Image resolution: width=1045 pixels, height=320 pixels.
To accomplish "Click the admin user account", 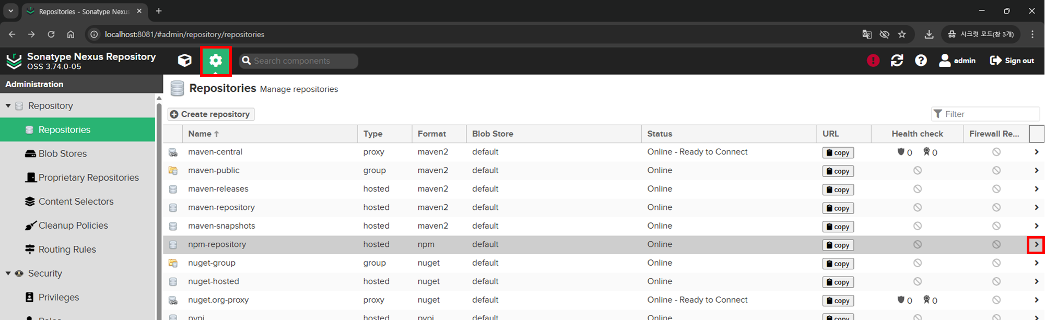I will (x=957, y=61).
